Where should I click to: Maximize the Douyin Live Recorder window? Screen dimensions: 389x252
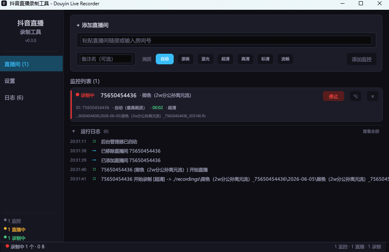[361, 4]
